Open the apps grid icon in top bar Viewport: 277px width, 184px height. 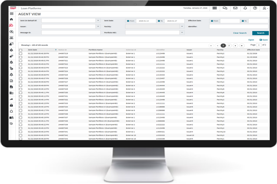pyautogui.click(x=215, y=8)
